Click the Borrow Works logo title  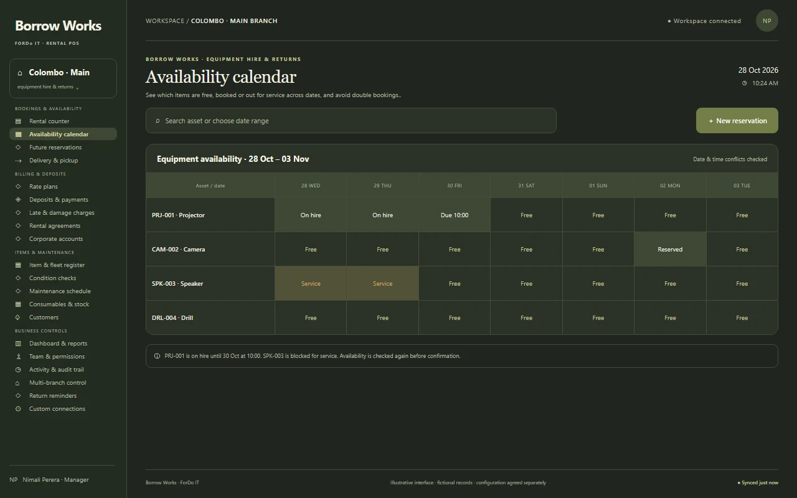click(x=58, y=26)
